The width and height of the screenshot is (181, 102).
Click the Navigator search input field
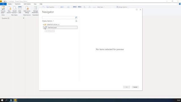click(x=59, y=18)
